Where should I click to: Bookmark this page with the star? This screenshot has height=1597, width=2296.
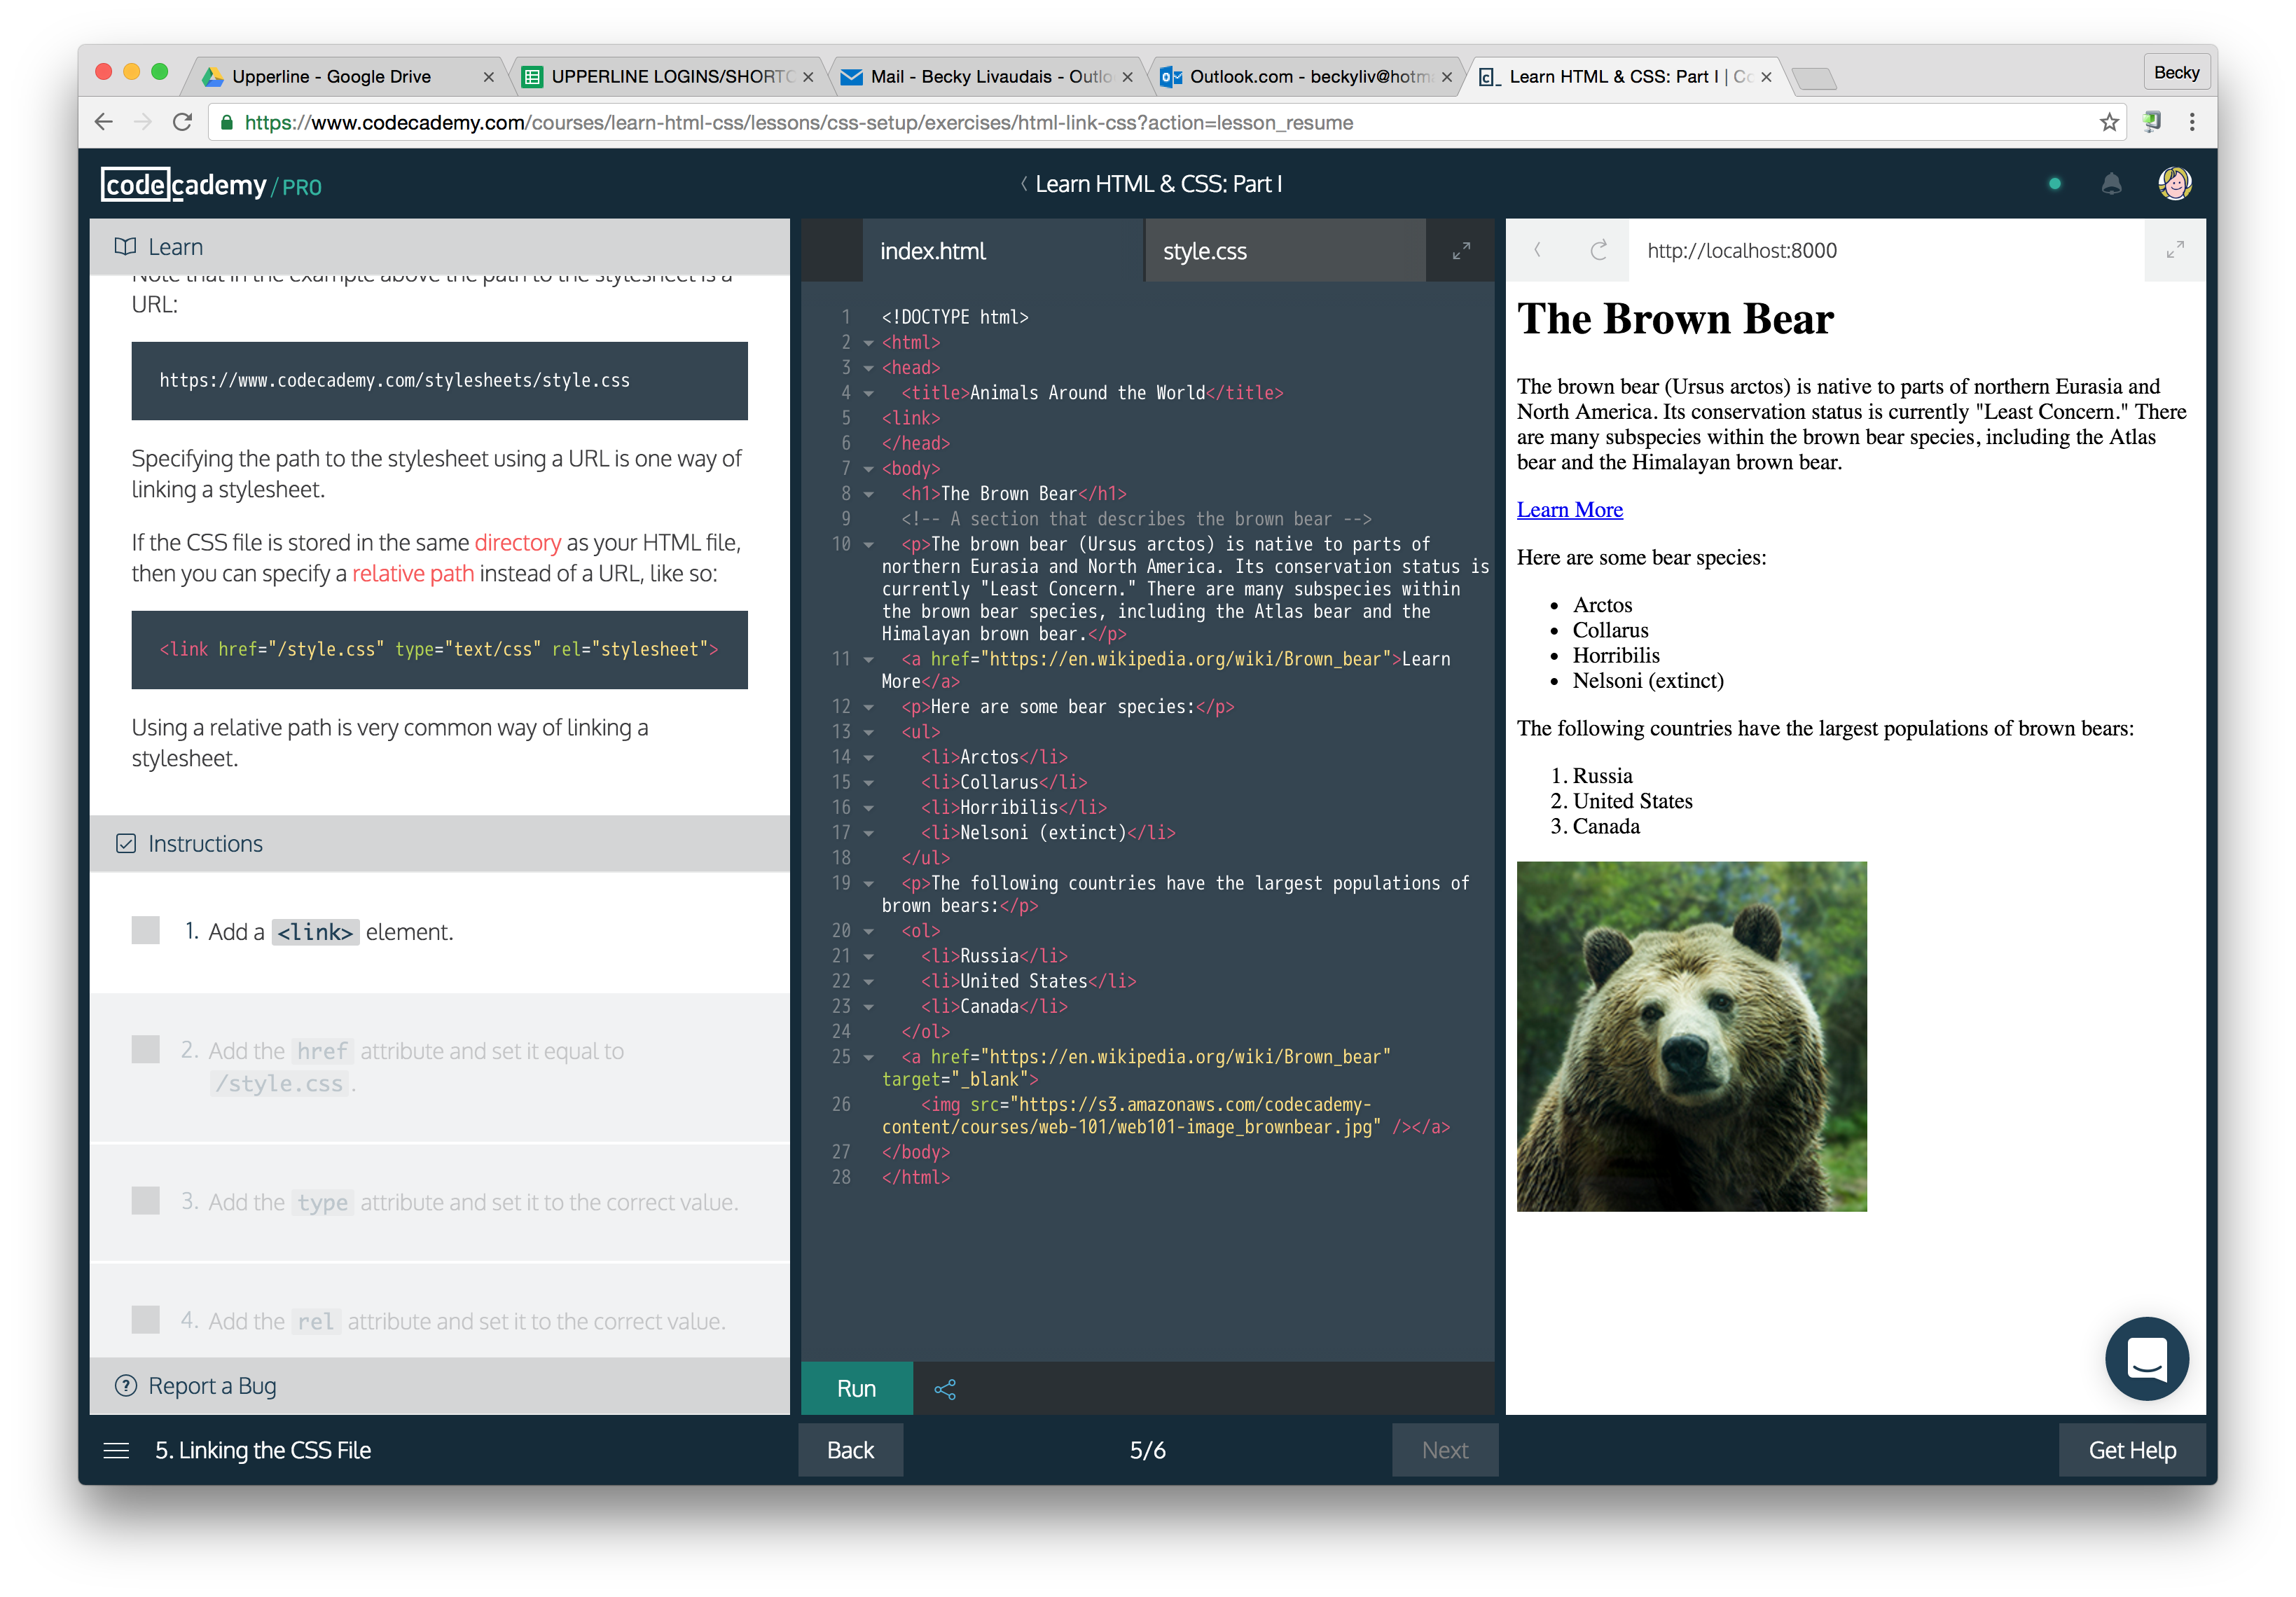coord(2109,123)
